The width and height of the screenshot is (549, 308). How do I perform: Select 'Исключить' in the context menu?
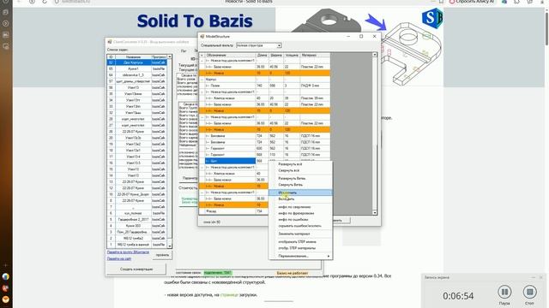pos(300,192)
